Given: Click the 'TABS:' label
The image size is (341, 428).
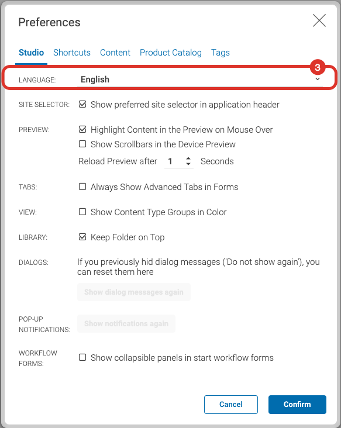Looking at the screenshot, I should 28,187.
